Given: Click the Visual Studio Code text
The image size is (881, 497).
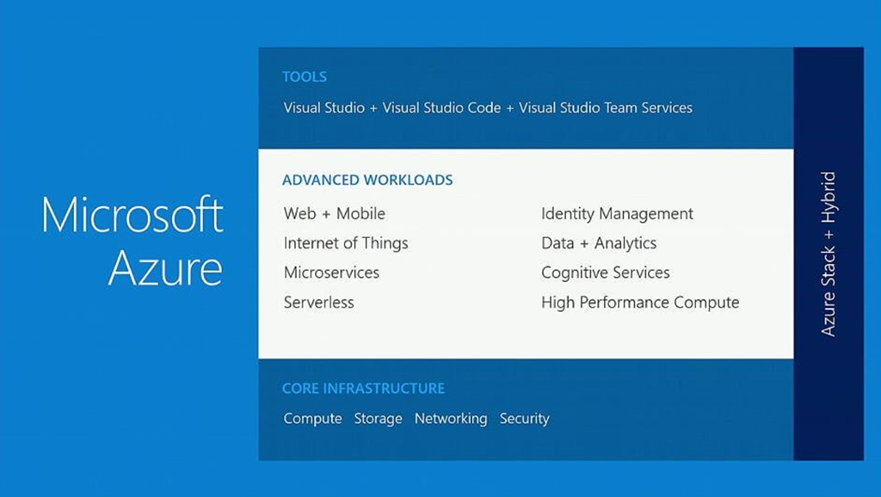Looking at the screenshot, I should tap(441, 107).
